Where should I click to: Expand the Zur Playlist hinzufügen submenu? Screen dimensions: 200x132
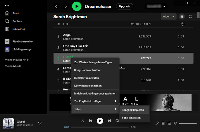click(95, 101)
